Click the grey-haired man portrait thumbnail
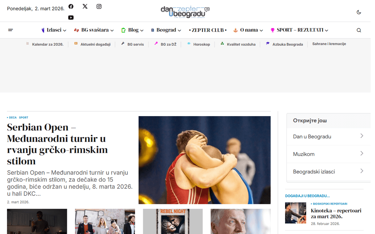The height and width of the screenshot is (234, 375). pyautogui.click(x=241, y=221)
